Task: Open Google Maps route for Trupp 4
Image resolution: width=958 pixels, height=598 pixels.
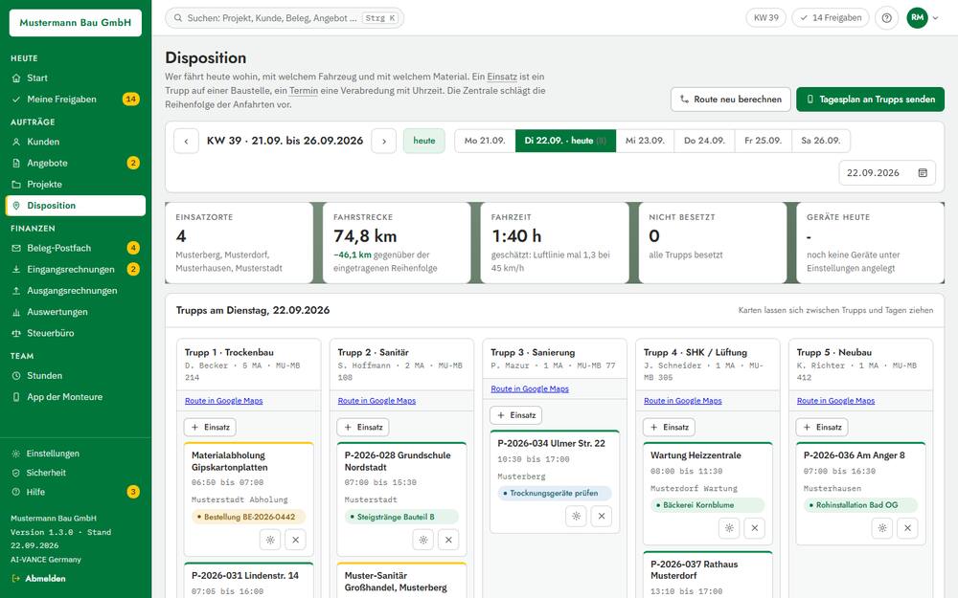Action: click(683, 401)
